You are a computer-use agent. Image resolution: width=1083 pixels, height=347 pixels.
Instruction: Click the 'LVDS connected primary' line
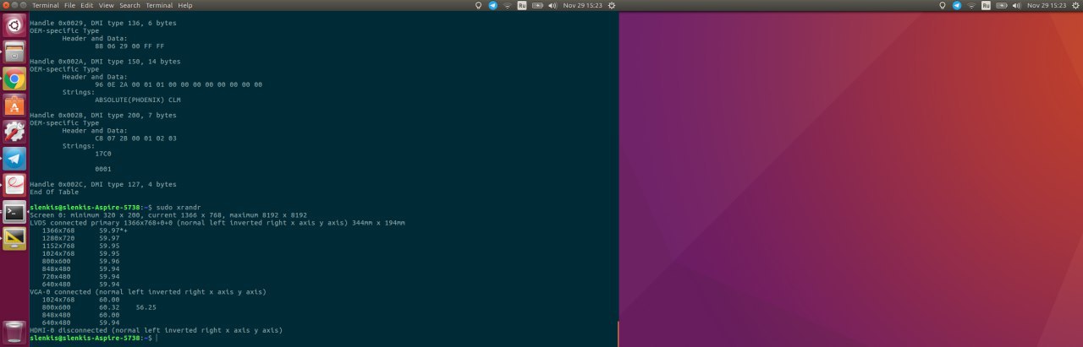[217, 223]
